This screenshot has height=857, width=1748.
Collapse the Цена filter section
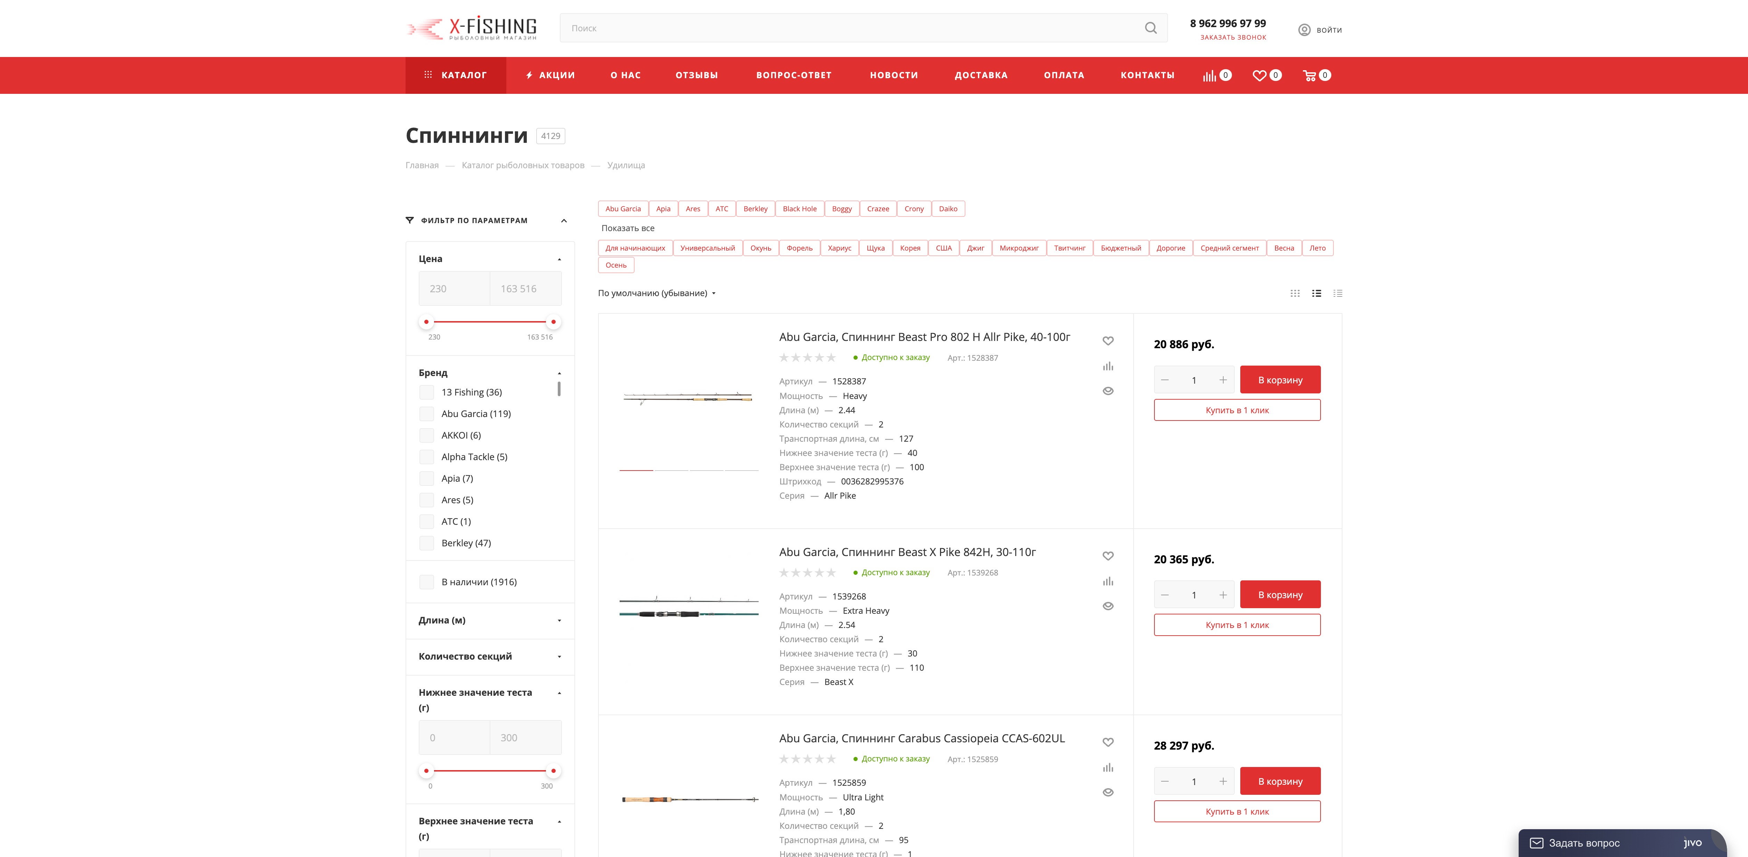click(x=559, y=259)
